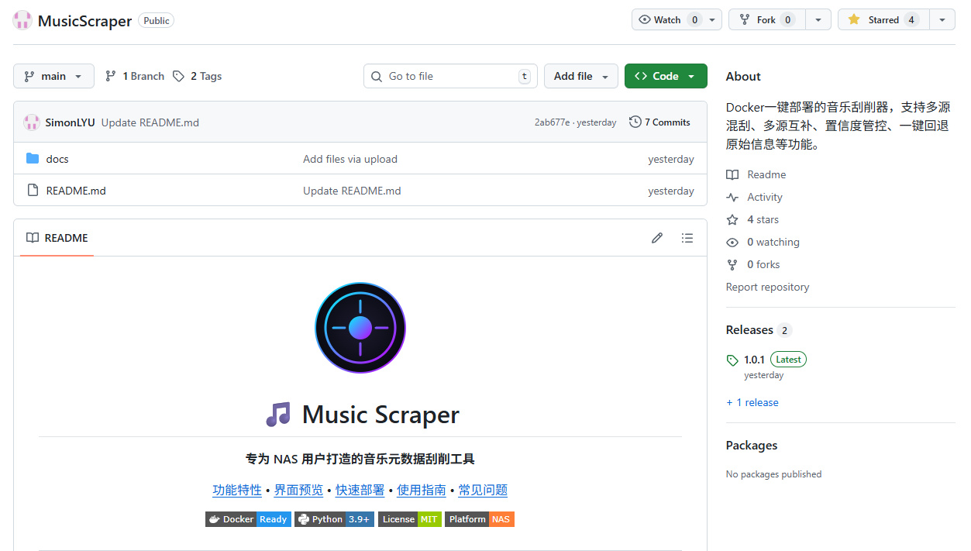Click the + 1 release link

[752, 403]
